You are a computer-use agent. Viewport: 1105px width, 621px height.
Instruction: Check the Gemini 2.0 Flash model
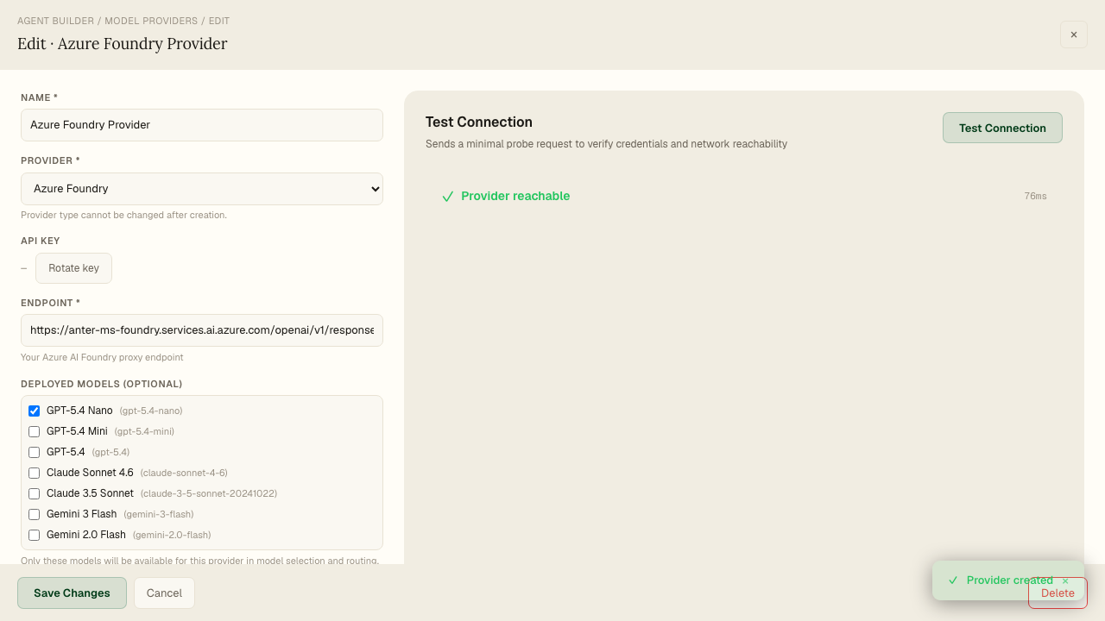tap(35, 535)
